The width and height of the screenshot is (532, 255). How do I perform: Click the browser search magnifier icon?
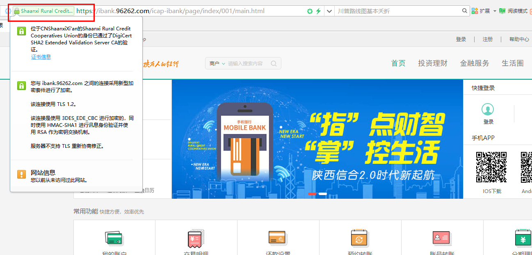(x=465, y=11)
